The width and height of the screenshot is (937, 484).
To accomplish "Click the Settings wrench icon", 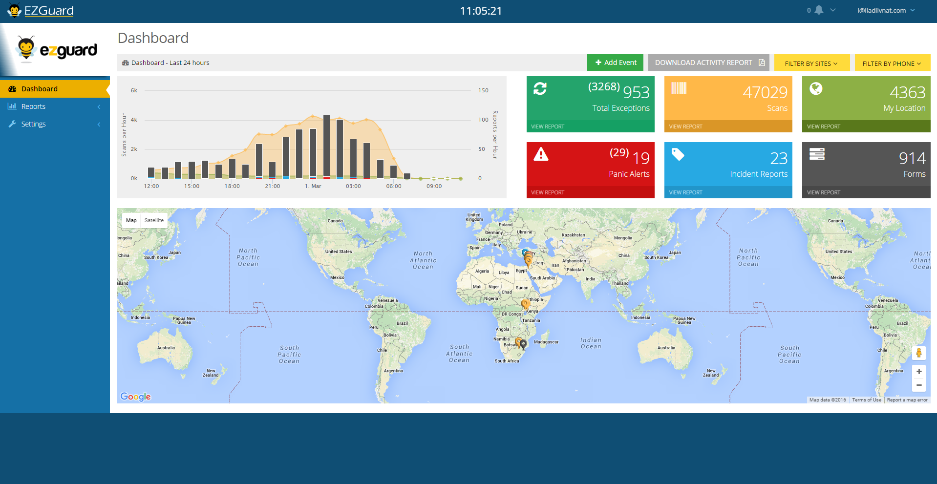I will pyautogui.click(x=12, y=124).
